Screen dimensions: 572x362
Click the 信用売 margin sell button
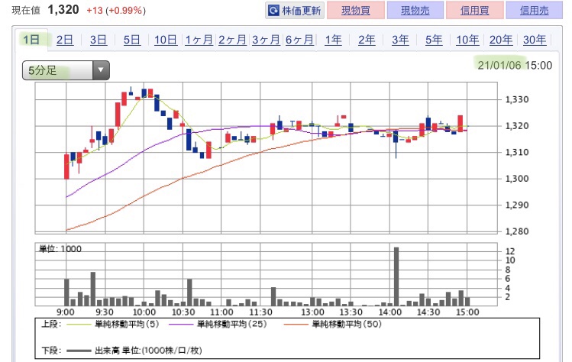[x=534, y=10]
